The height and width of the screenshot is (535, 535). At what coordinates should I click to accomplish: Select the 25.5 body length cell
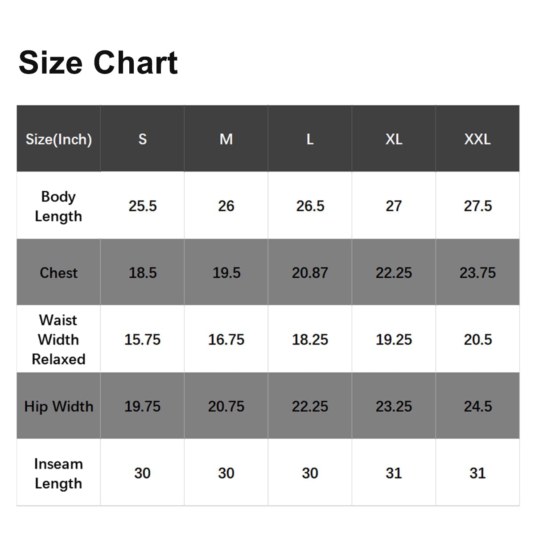pos(142,206)
